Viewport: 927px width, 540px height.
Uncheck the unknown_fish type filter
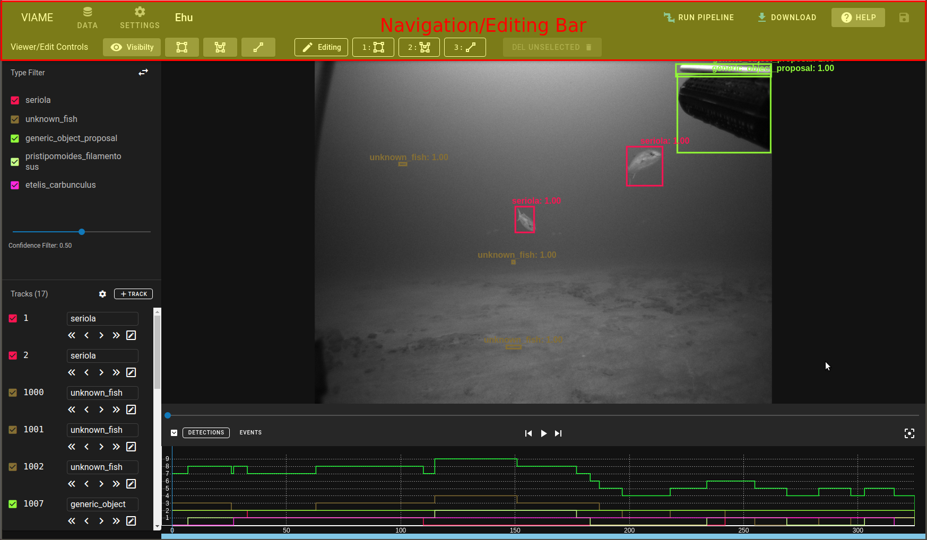pyautogui.click(x=15, y=119)
